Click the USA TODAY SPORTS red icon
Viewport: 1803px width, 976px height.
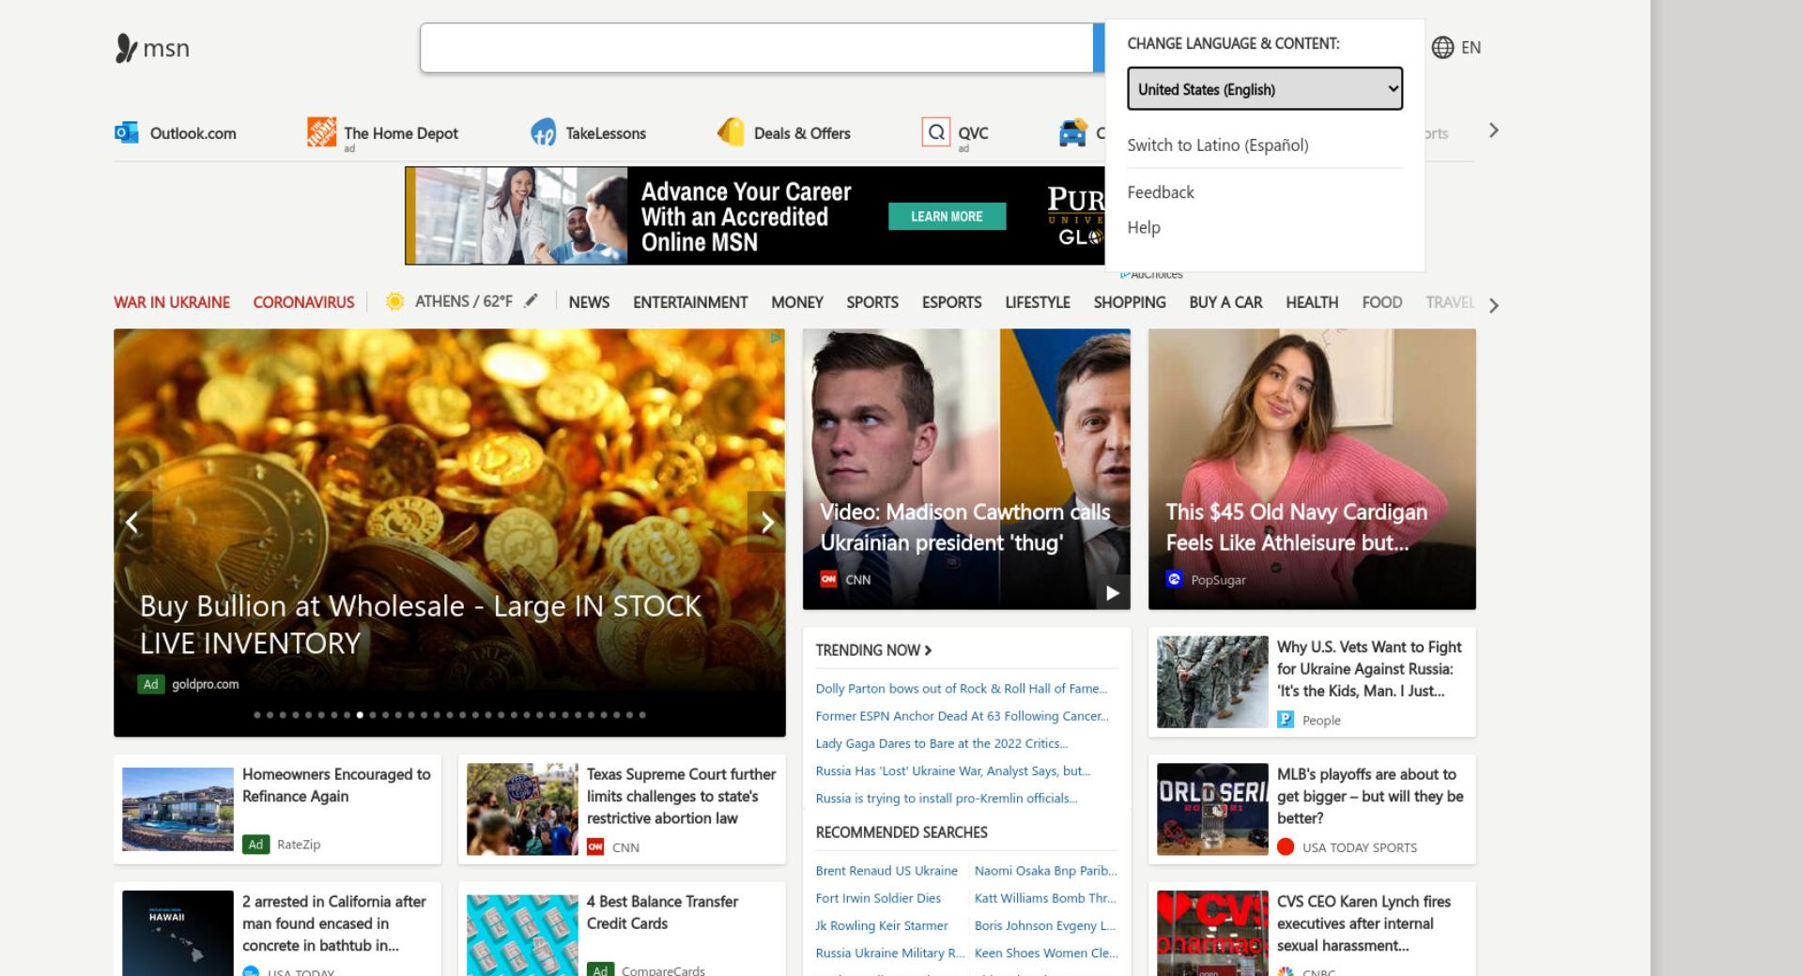pos(1286,846)
